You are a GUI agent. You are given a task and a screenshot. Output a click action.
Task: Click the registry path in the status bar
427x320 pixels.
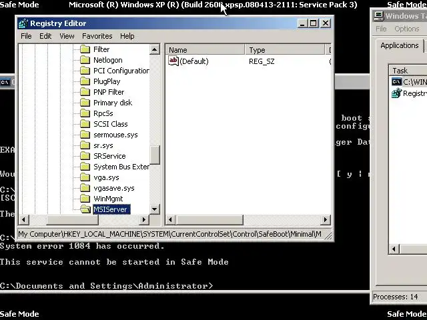pyautogui.click(x=170, y=234)
